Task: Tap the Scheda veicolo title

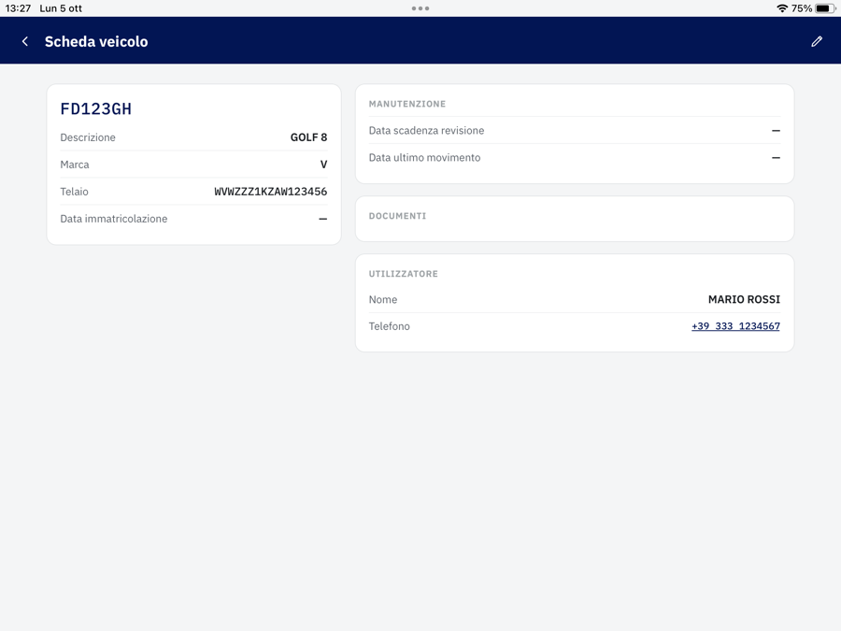Action: click(96, 41)
